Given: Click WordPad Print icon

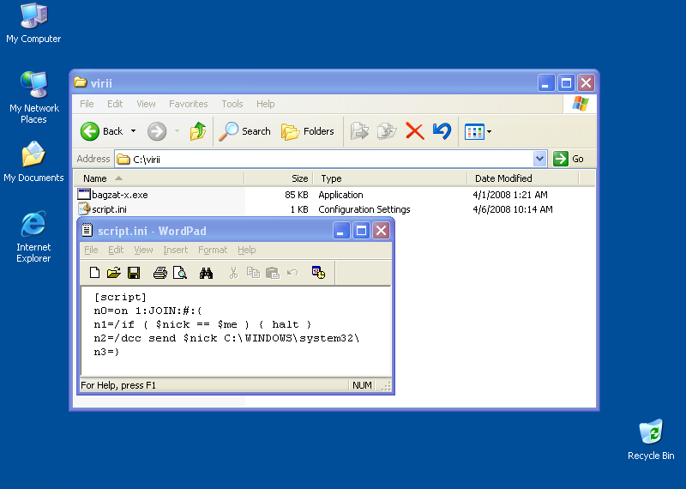Looking at the screenshot, I should pos(160,273).
